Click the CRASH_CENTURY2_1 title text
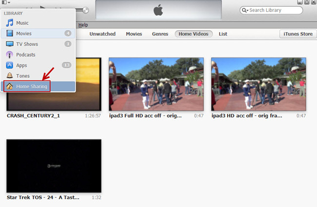Viewport: 317px width, 207px height. (x=33, y=116)
